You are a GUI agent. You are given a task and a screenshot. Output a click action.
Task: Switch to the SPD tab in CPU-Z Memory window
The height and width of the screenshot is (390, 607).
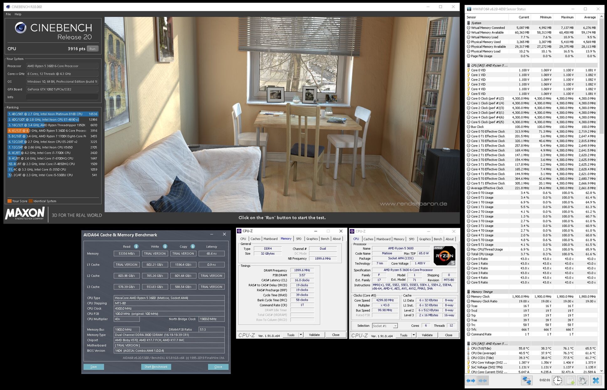299,239
